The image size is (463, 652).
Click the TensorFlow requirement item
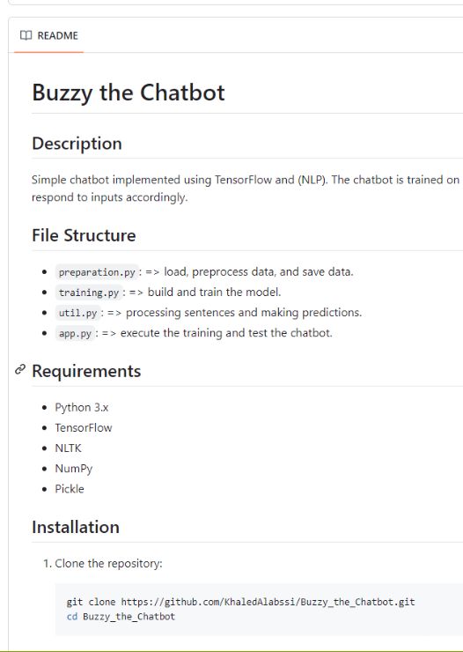[84, 428]
